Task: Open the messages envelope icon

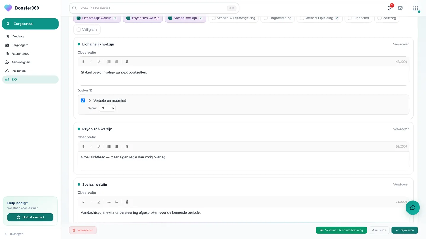Action: pos(400,8)
